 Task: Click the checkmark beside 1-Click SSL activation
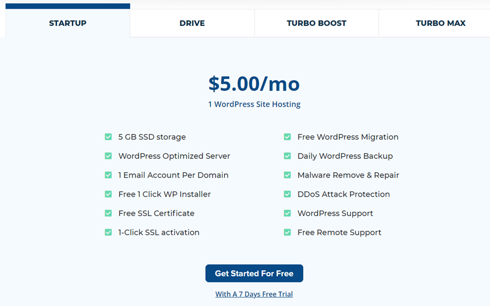[x=108, y=232]
